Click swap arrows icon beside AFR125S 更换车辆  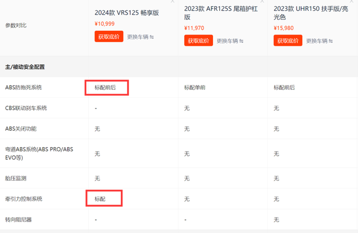(x=242, y=41)
